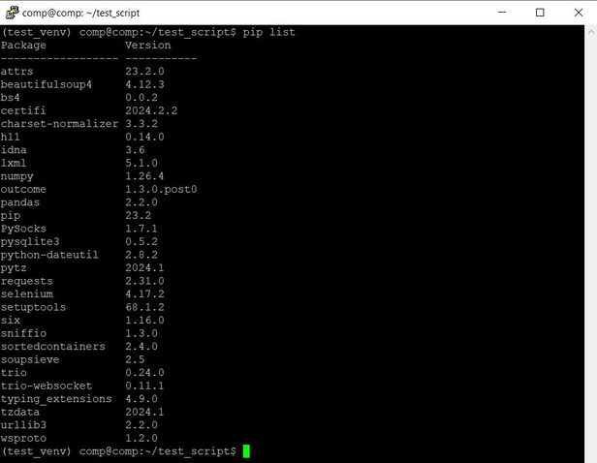This screenshot has width=597, height=463.
Task: Click version '2.8.2' of python-dateutil
Action: (x=141, y=255)
